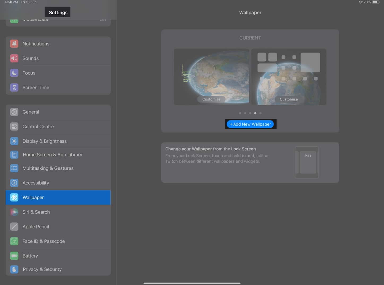This screenshot has width=384, height=285.
Task: Open Face ID & Passcode text label
Action: click(44, 241)
